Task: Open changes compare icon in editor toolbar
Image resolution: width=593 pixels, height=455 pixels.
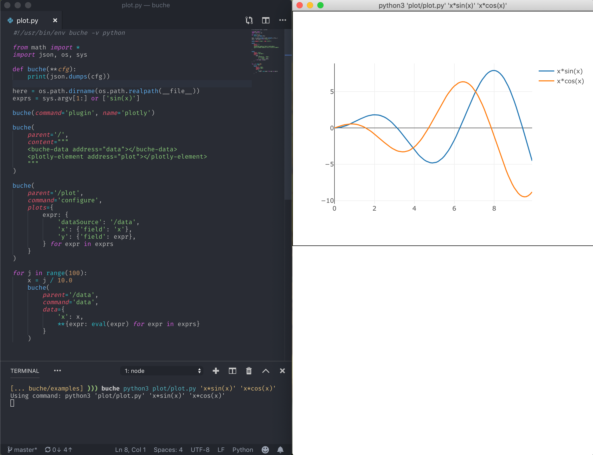Action: click(249, 20)
